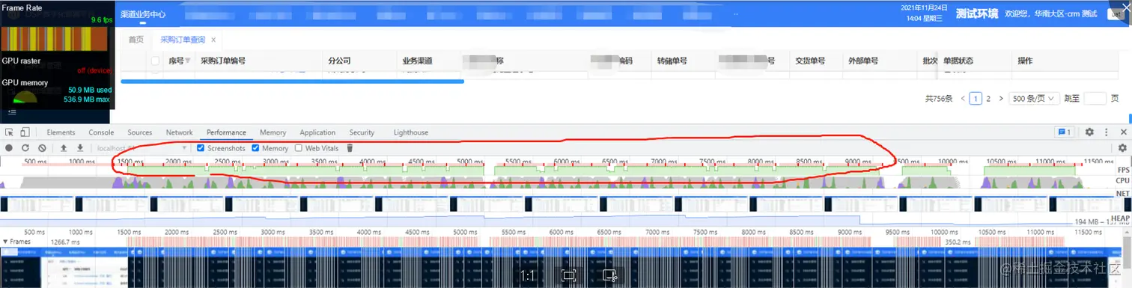This screenshot has width=1132, height=288.
Task: Select the Performance tab
Action: pyautogui.click(x=226, y=132)
